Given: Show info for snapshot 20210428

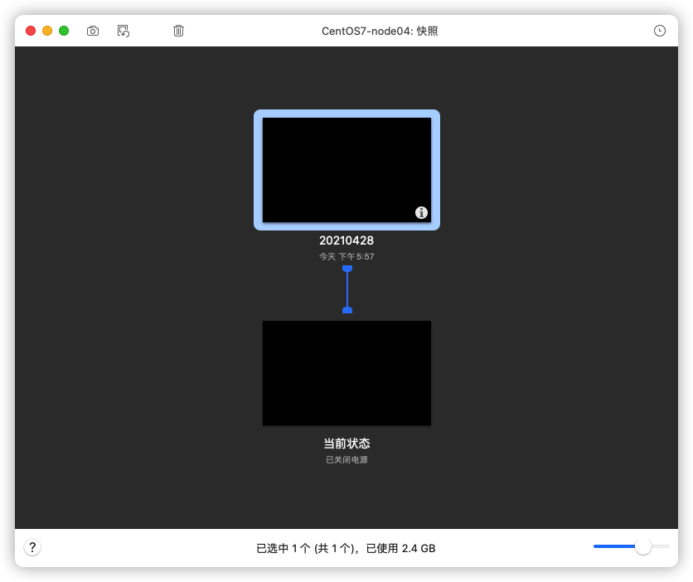Looking at the screenshot, I should [421, 212].
